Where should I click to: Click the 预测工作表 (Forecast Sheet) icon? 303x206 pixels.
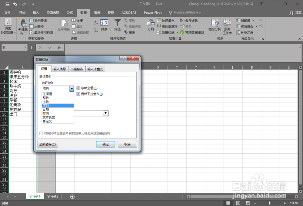227,27
